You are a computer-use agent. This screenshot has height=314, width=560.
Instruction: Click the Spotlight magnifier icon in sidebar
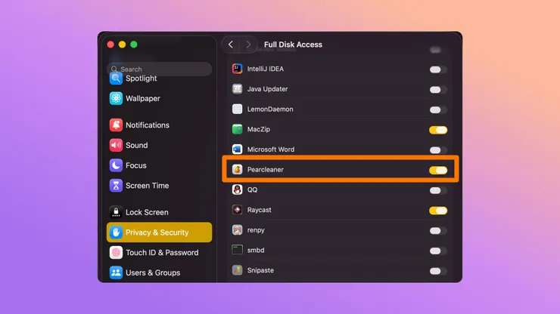coord(116,78)
